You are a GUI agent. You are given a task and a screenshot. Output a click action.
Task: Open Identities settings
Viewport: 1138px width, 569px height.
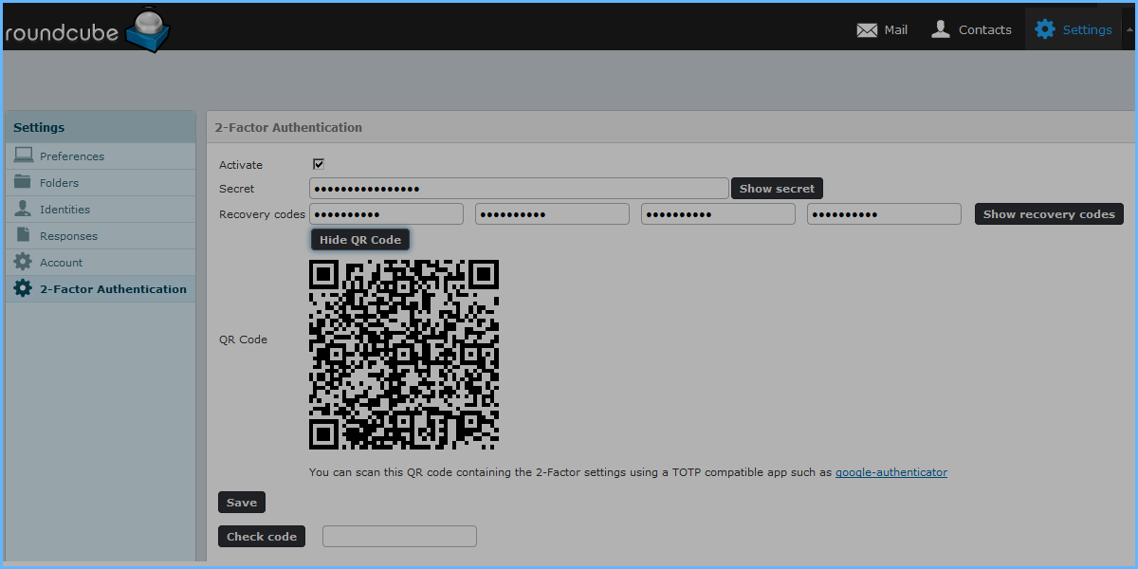(101, 210)
